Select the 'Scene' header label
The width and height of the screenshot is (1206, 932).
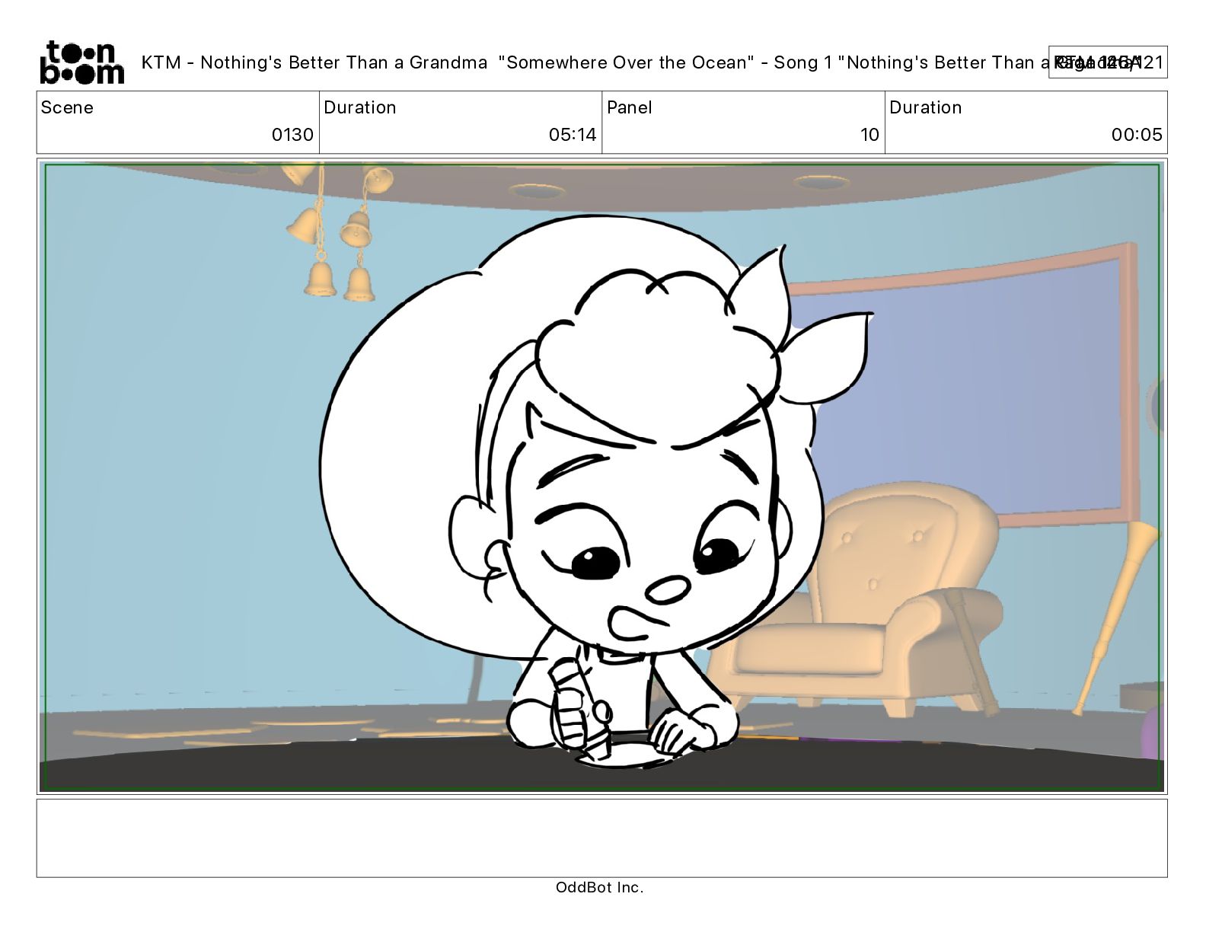[67, 107]
